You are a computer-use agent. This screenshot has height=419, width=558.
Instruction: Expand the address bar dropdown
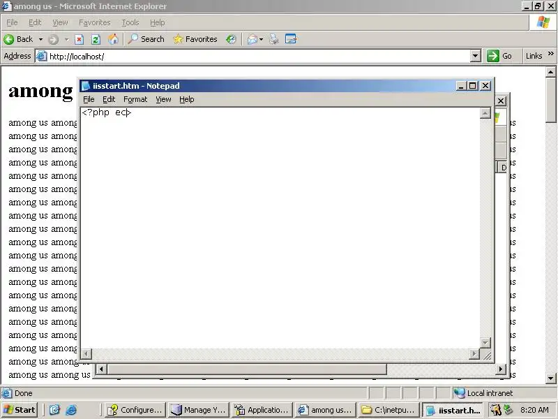coord(476,57)
